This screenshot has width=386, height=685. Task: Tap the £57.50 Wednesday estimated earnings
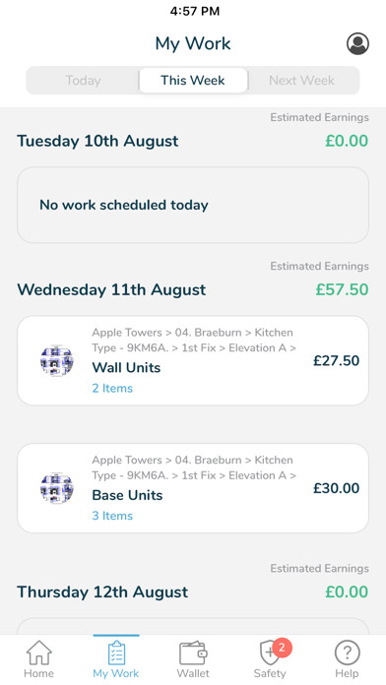(343, 289)
